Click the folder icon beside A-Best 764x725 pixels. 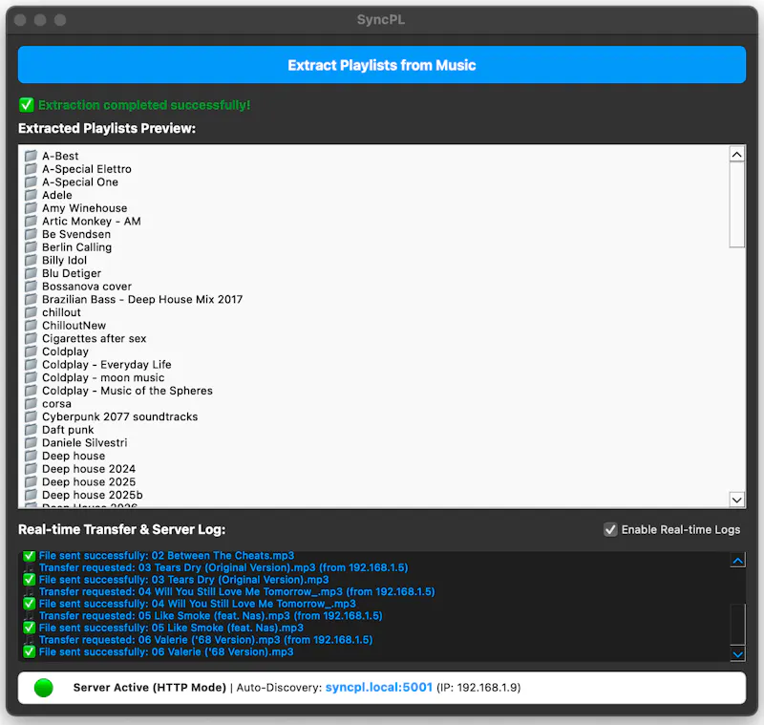coord(32,156)
